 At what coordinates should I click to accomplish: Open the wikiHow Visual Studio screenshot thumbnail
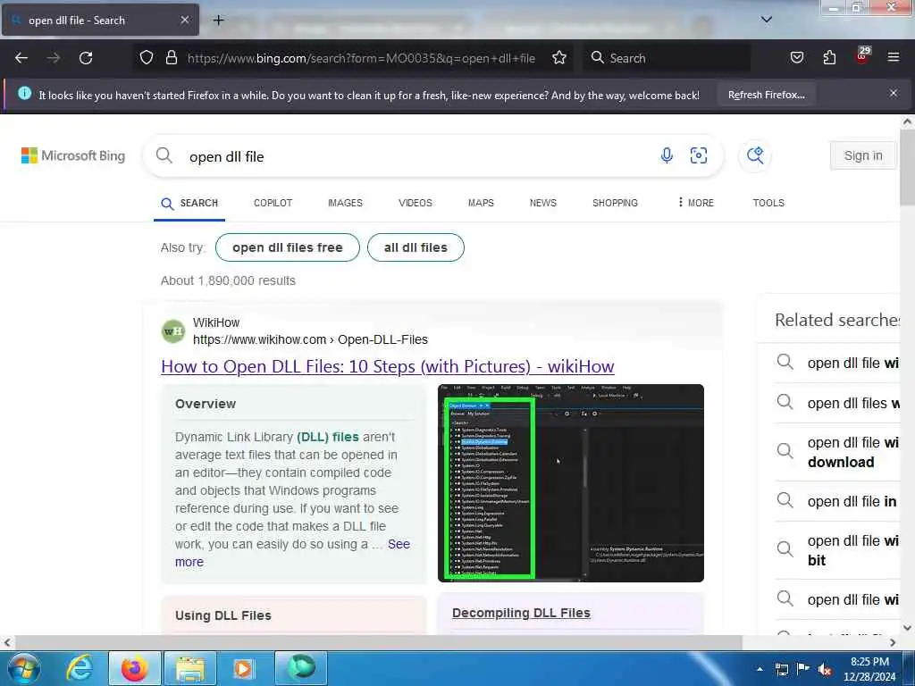571,482
